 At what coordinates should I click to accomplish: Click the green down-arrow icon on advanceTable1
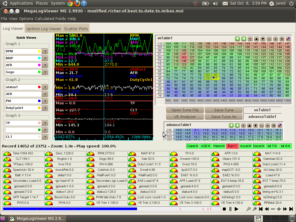tap(238, 125)
